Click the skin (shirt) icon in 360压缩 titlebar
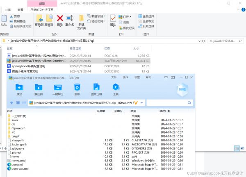This screenshot has height=177, width=246. [x=166, y=77]
